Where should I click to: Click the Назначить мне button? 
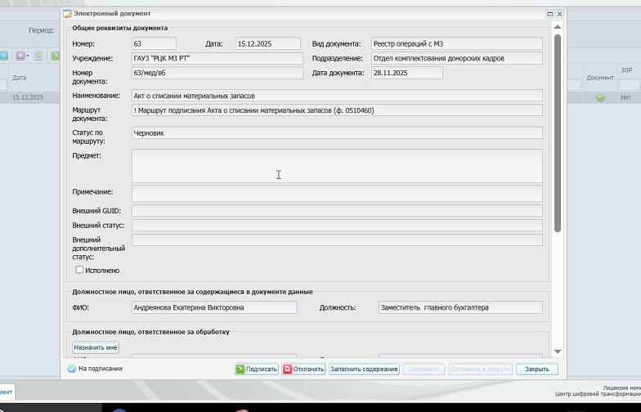pos(96,347)
